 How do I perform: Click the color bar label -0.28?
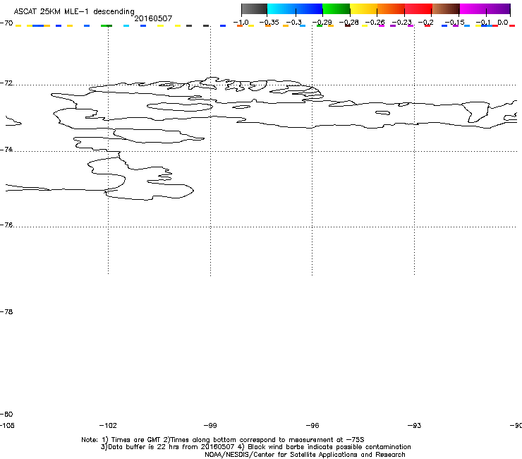tap(349, 23)
